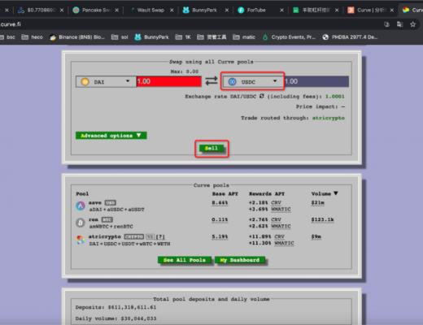Click the USDC output amount field
This screenshot has height=325, width=423.
click(316, 81)
